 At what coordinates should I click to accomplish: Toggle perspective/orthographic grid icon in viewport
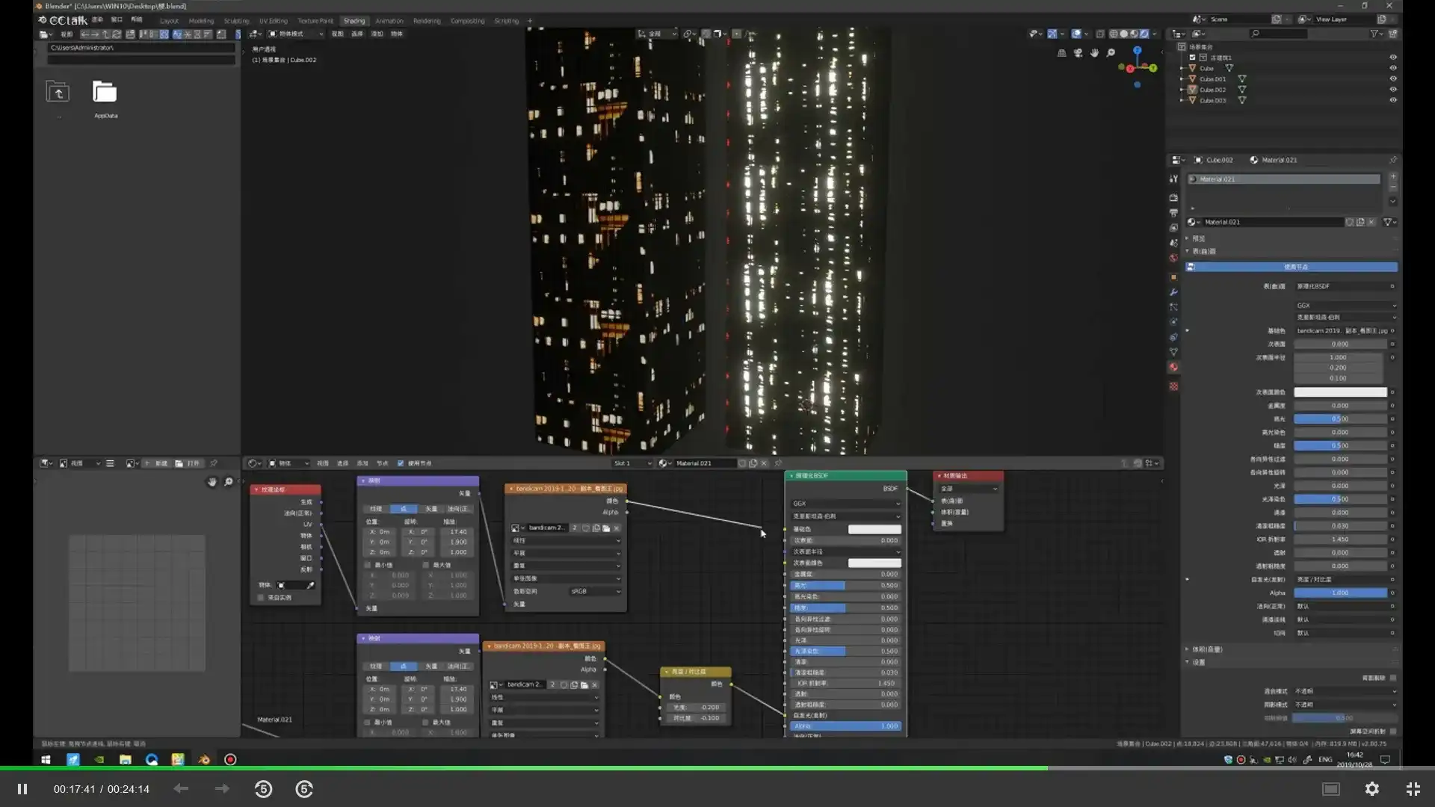click(1061, 53)
